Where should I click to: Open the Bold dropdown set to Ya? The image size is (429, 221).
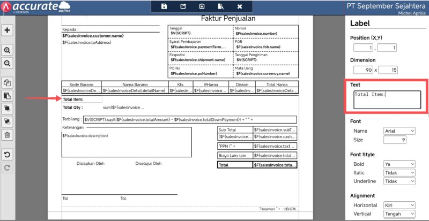tap(400, 164)
